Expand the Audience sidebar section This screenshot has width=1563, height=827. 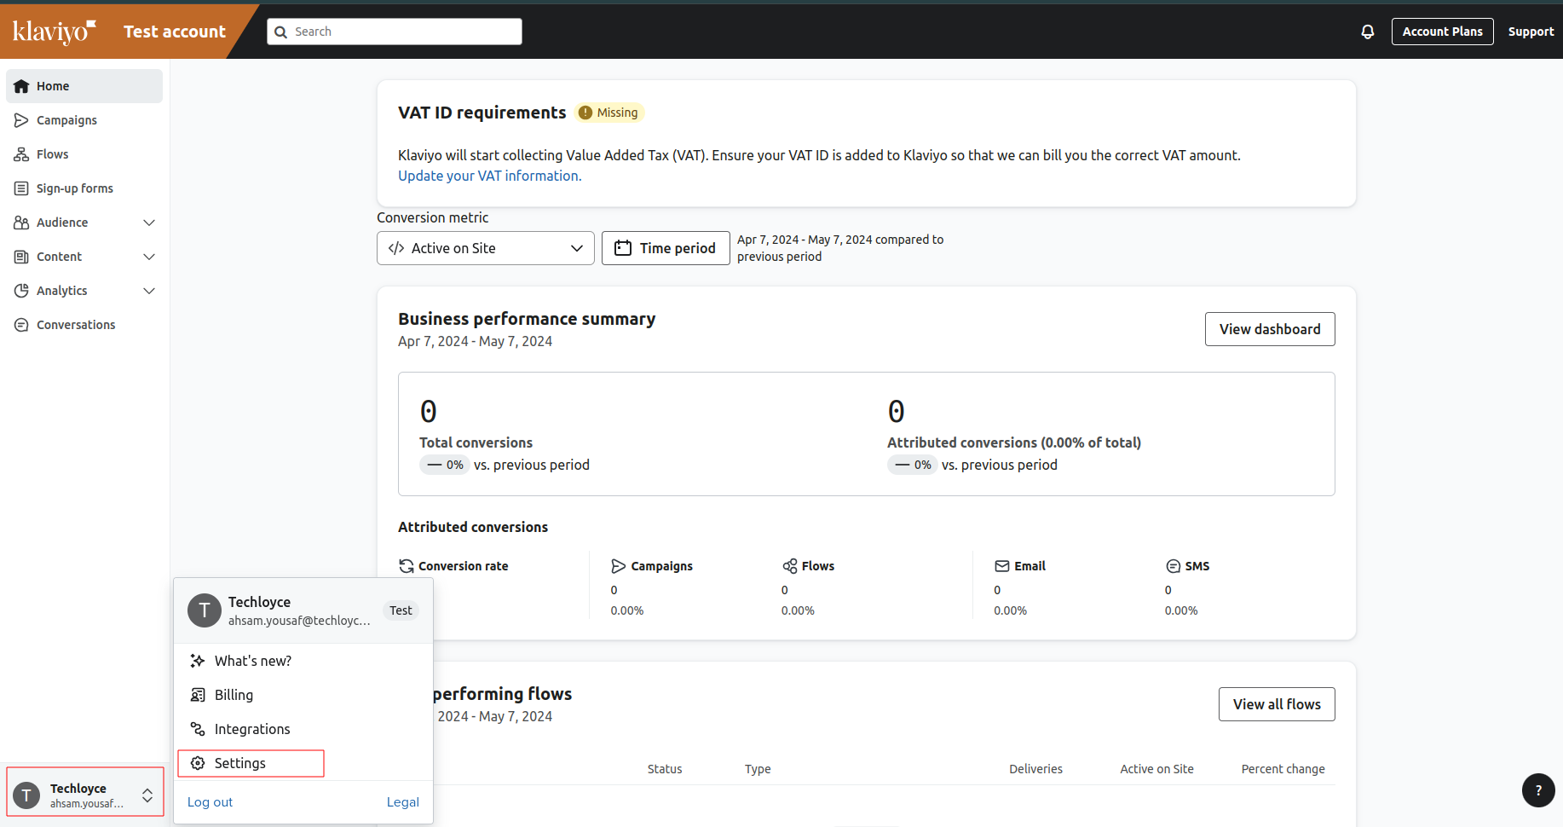149,223
